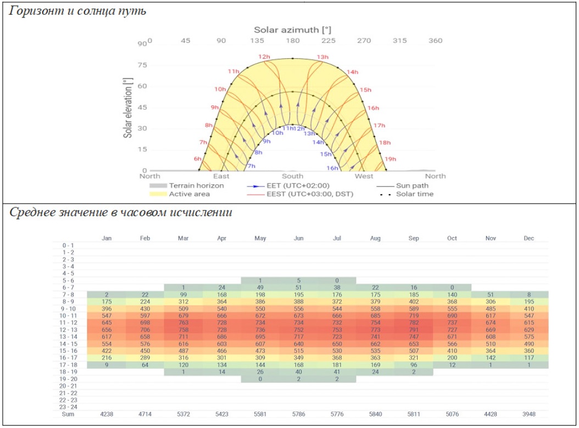This screenshot has height=428, width=579.
Task: Select the Jan column header
Action: click(x=107, y=238)
